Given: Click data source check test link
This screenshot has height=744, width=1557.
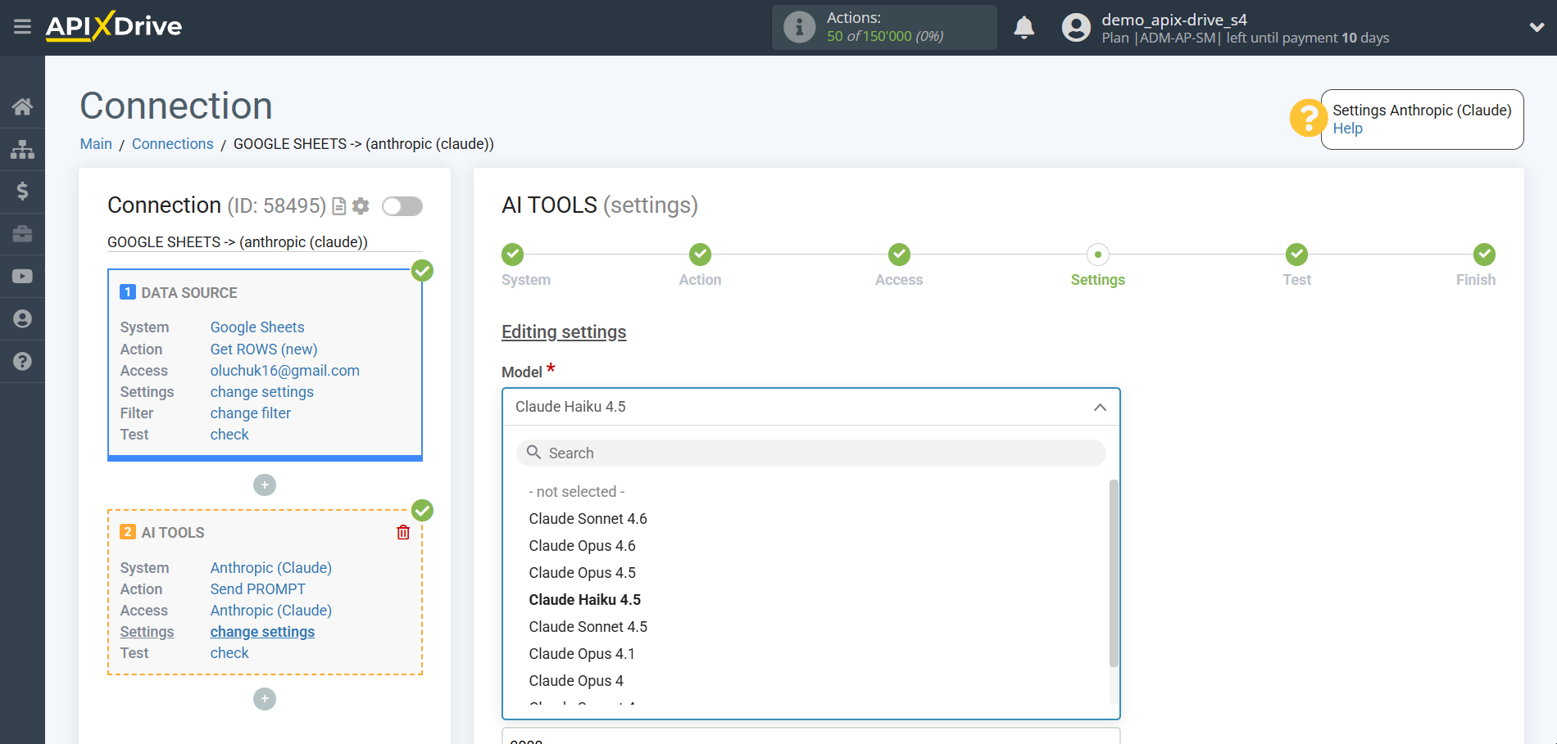Looking at the screenshot, I should 229,435.
